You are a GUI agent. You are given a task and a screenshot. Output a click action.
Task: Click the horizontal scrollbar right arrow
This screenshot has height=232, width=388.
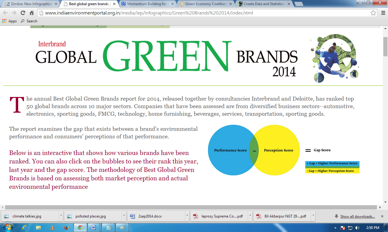380,207
